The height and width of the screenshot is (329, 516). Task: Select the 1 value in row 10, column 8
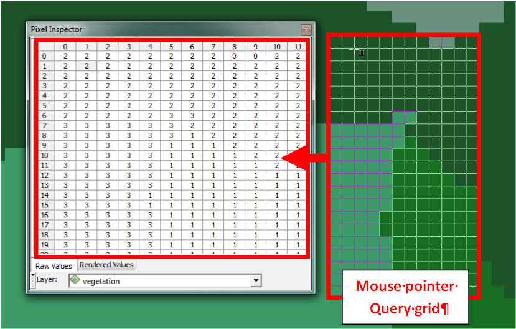click(x=234, y=155)
